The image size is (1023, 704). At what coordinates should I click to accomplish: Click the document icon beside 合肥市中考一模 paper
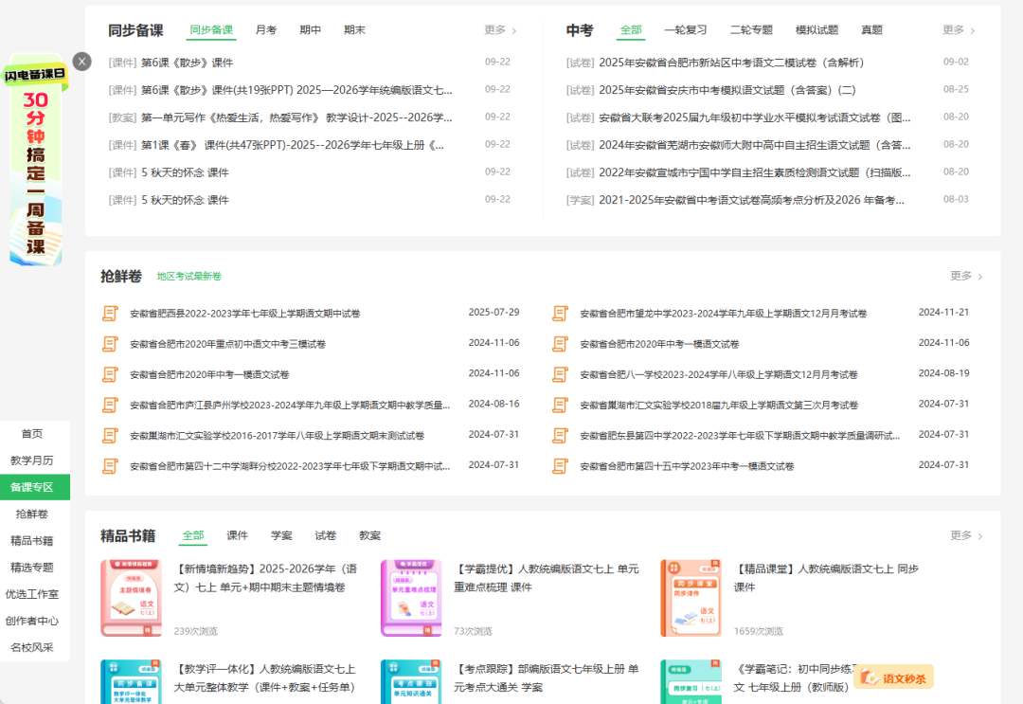(110, 373)
